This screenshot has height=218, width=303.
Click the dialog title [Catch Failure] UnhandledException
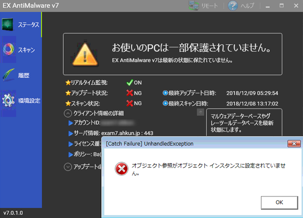150,144
